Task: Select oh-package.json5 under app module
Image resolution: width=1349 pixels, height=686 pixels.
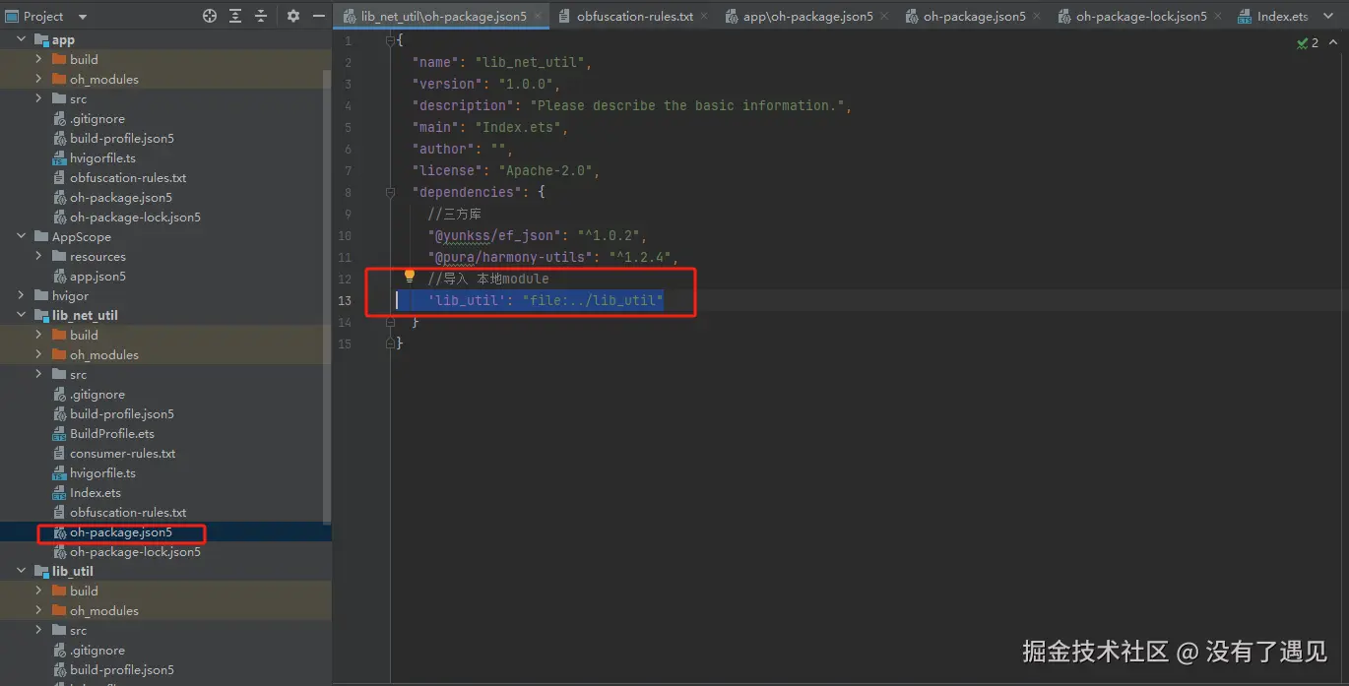Action: 121,197
